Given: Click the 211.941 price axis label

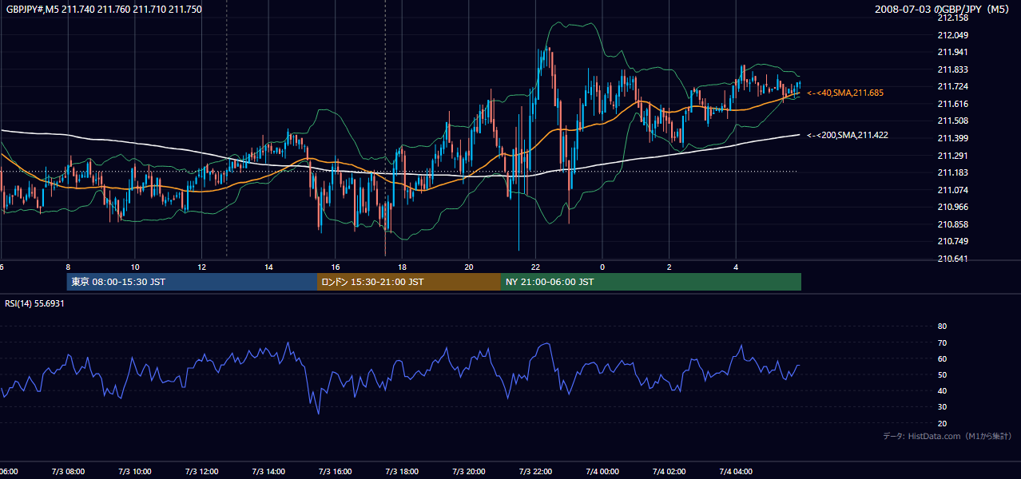Looking at the screenshot, I should [x=952, y=52].
